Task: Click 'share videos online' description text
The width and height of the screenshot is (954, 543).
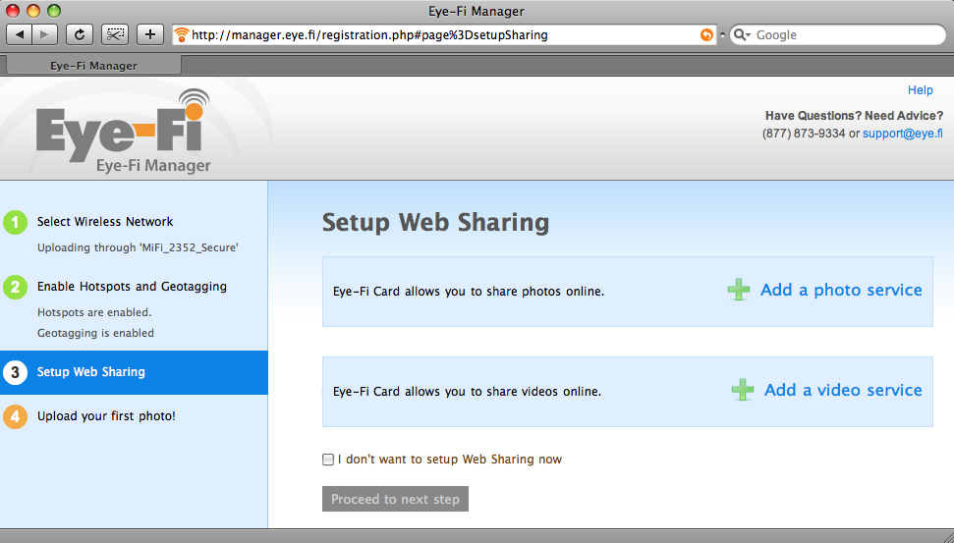Action: tap(467, 392)
